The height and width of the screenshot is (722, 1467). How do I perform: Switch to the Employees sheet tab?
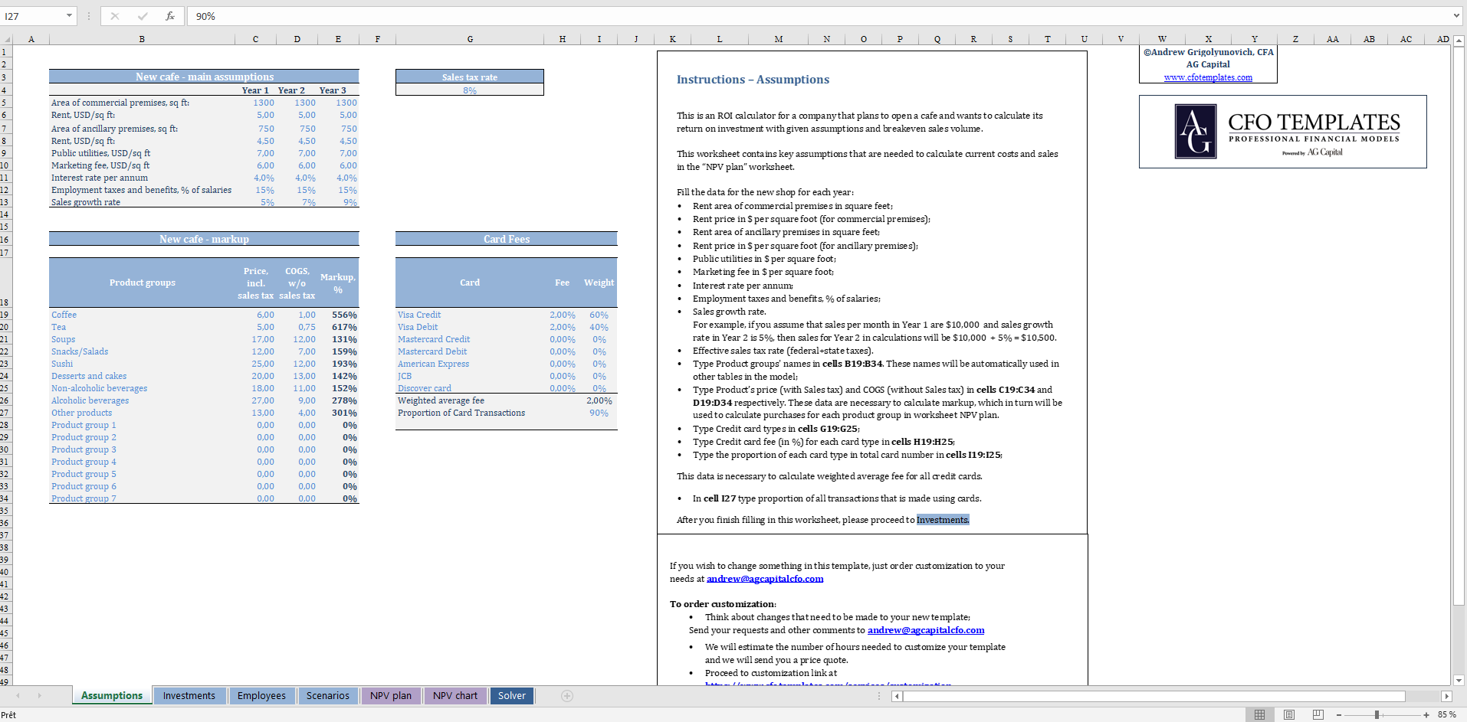[x=261, y=696]
